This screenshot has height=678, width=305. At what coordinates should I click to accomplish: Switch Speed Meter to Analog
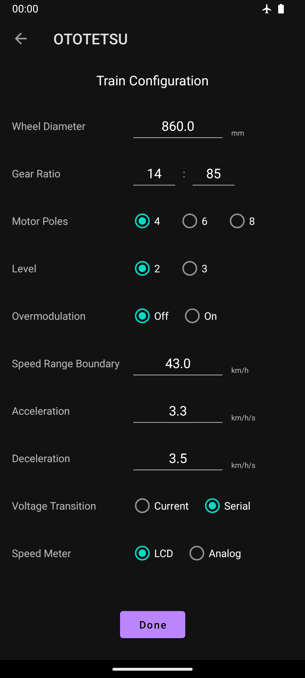[x=215, y=553]
